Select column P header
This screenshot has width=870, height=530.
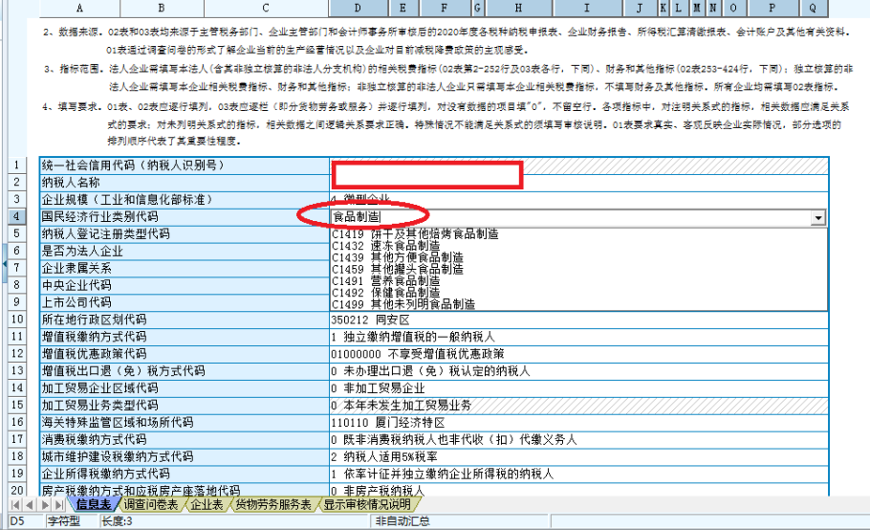pos(772,8)
